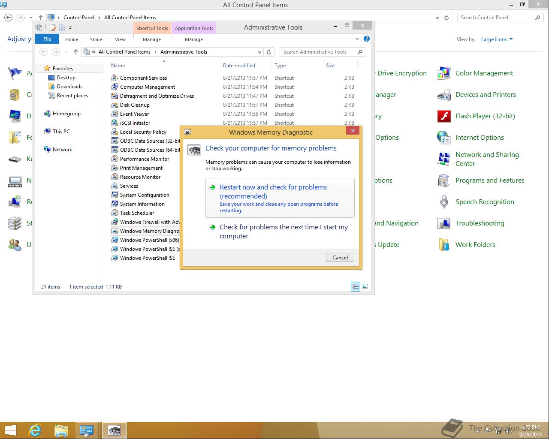The width and height of the screenshot is (549, 439).
Task: Select Network in the navigation pane
Action: 62,150
